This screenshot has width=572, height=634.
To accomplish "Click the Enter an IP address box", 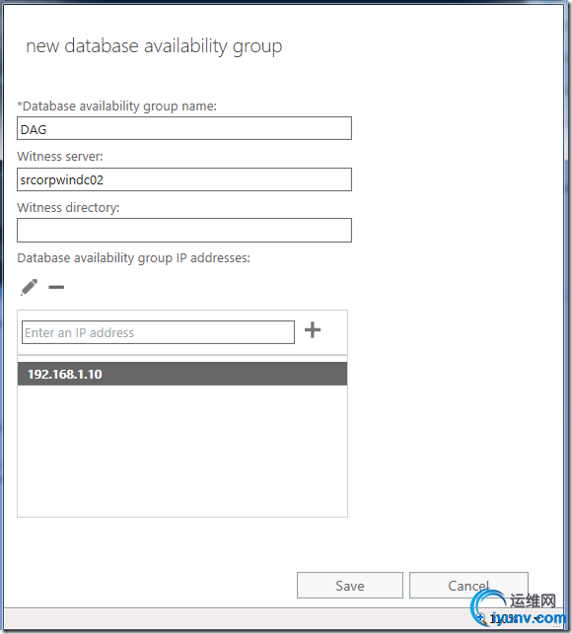I will (x=158, y=332).
